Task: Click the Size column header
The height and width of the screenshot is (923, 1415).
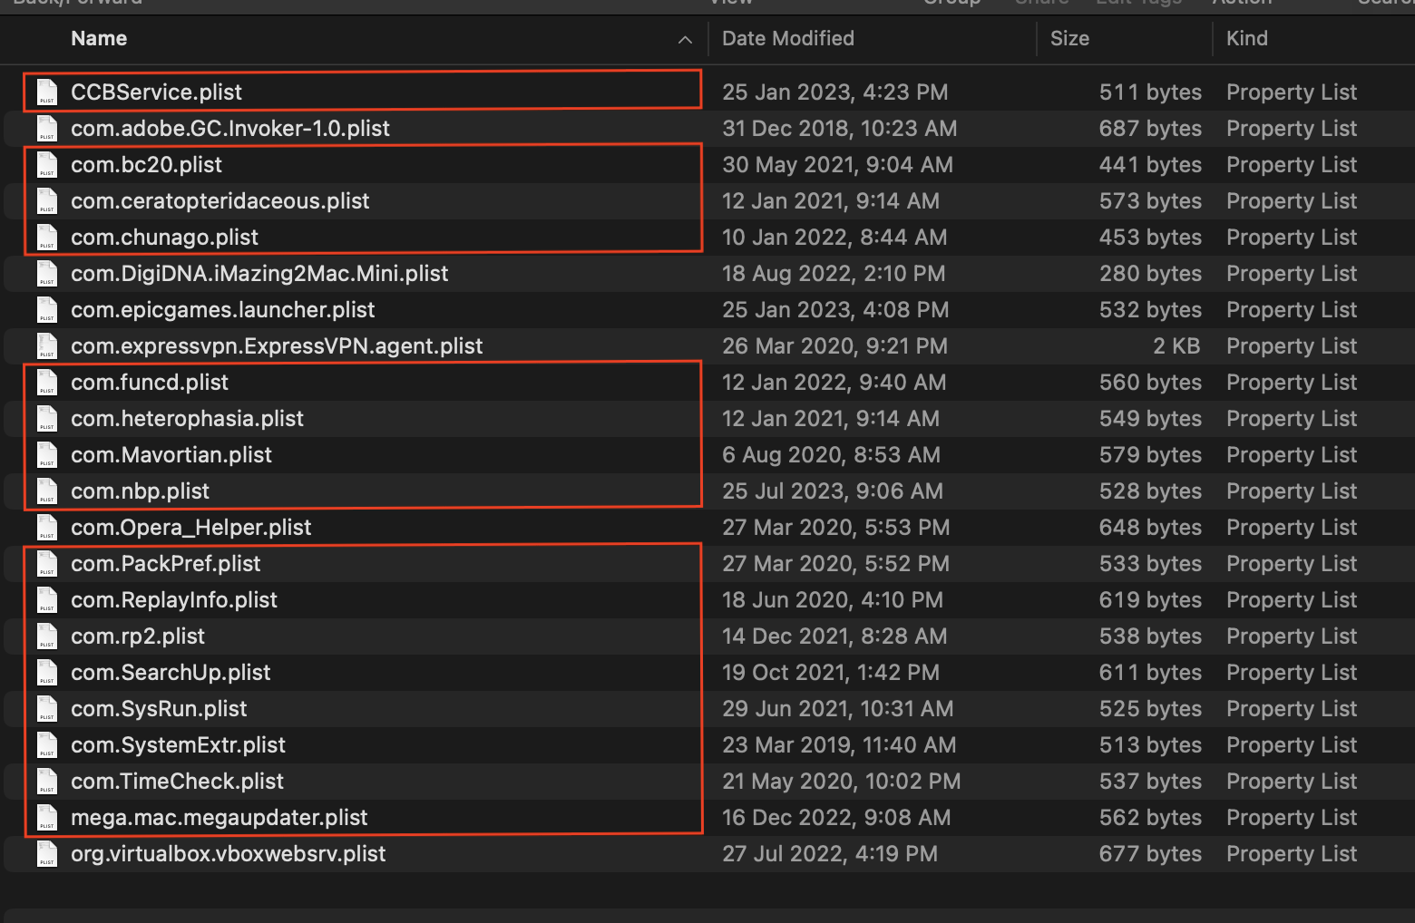Action: (x=1069, y=38)
